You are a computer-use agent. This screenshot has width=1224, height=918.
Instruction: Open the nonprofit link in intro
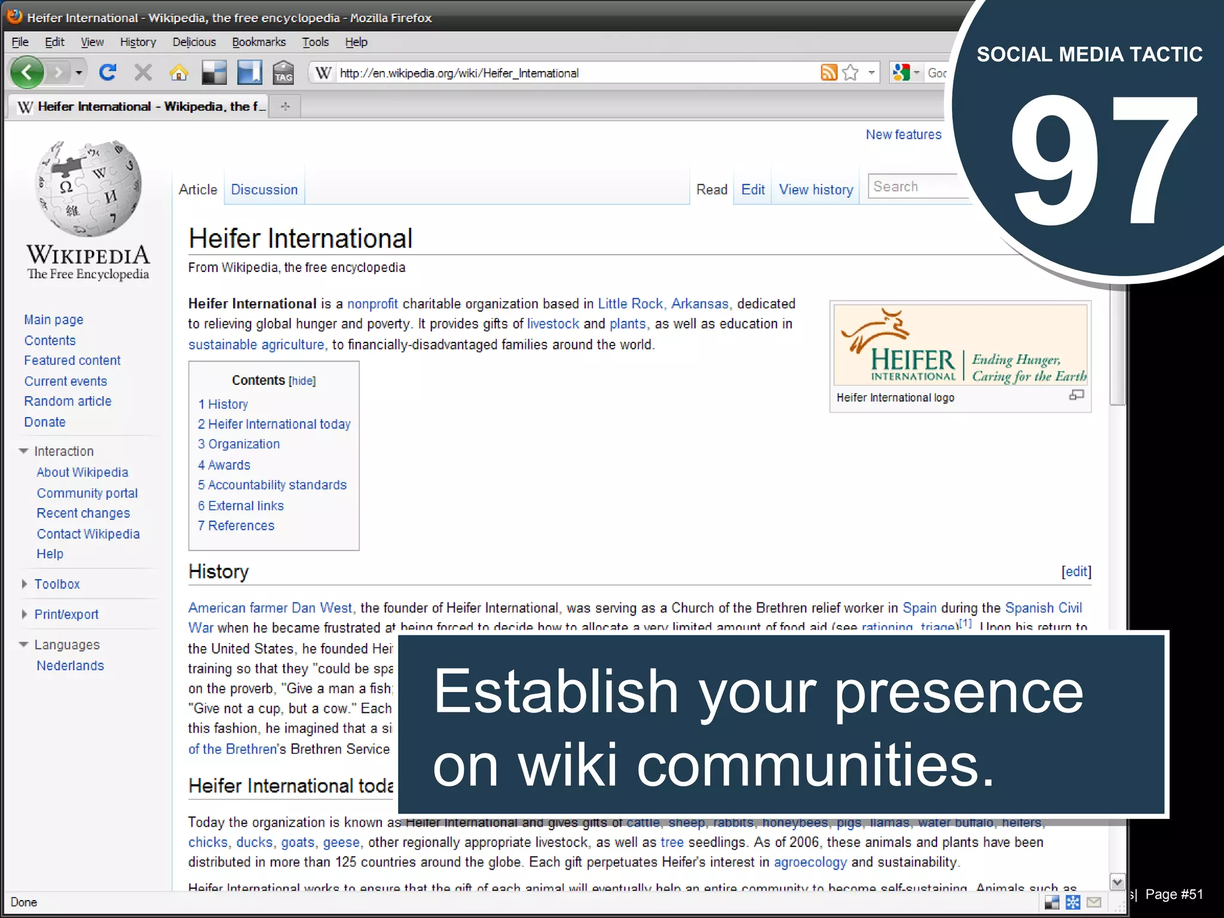[372, 304]
